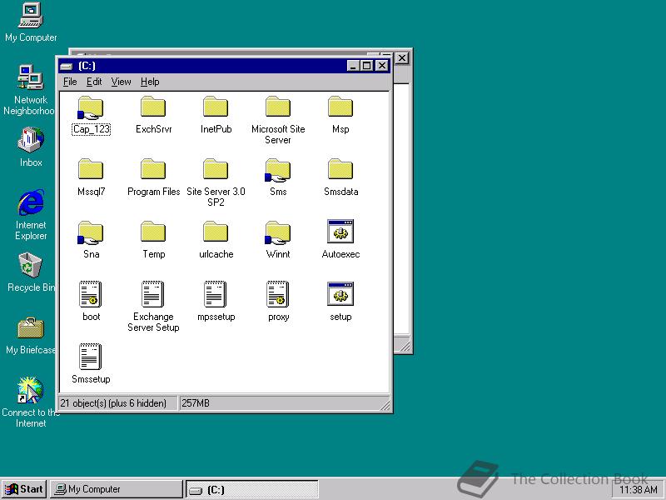666x500 pixels.
Task: Maximize the (C:) window
Action: (x=366, y=66)
